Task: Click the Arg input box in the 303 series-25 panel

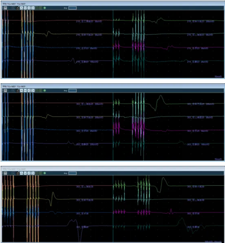Action: click(72, 90)
